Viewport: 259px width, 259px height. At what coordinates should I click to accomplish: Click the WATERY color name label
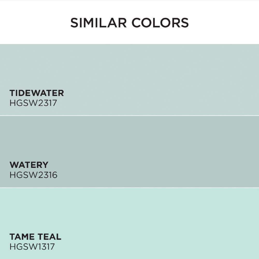coord(29,165)
